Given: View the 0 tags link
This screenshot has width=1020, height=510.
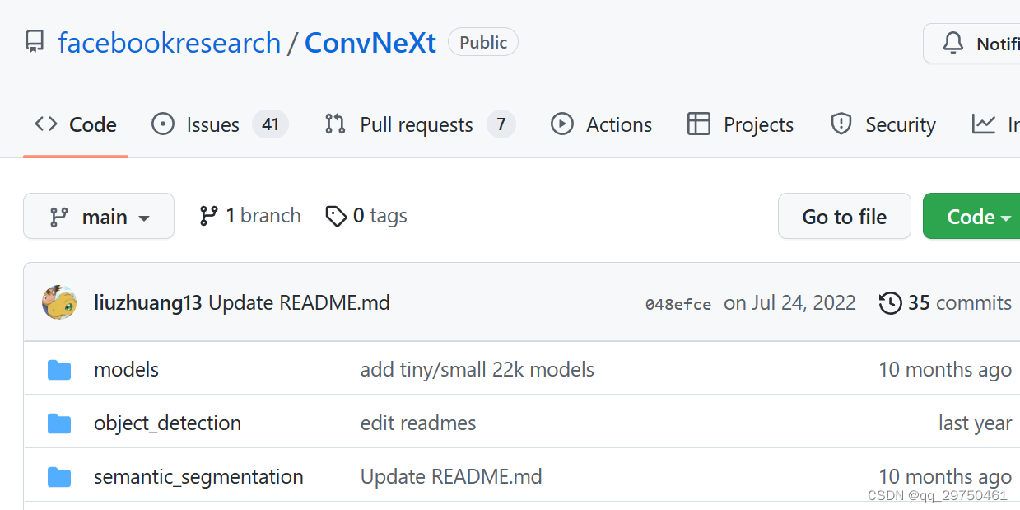Looking at the screenshot, I should point(366,216).
